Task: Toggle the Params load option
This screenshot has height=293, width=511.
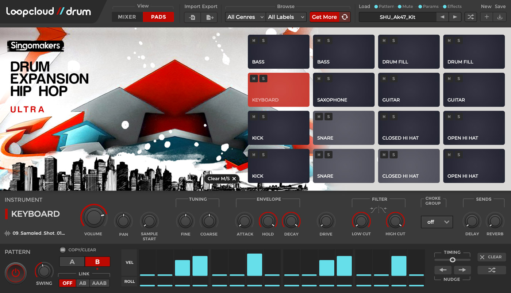Action: (429, 7)
